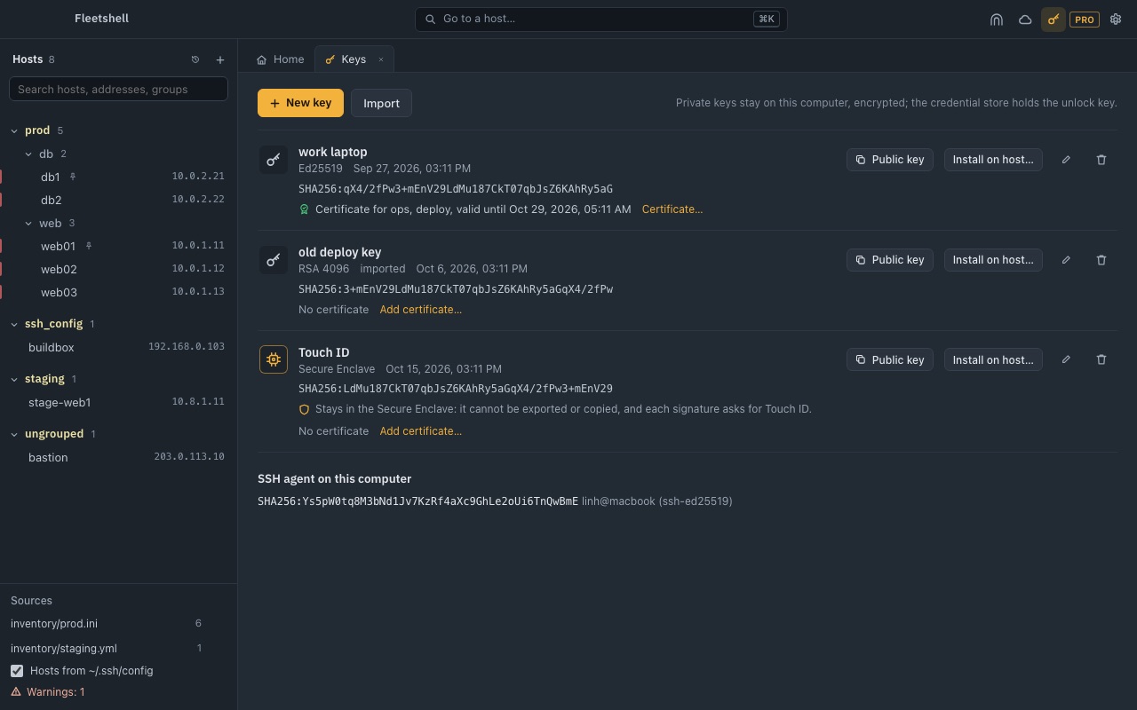
Task: Collapse the ungrouped group
Action: click(x=14, y=434)
